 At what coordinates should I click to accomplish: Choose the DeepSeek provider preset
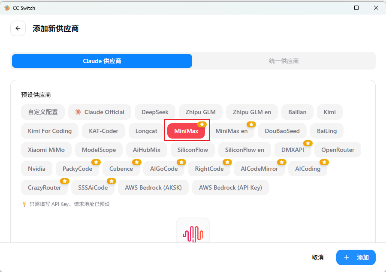(x=155, y=112)
